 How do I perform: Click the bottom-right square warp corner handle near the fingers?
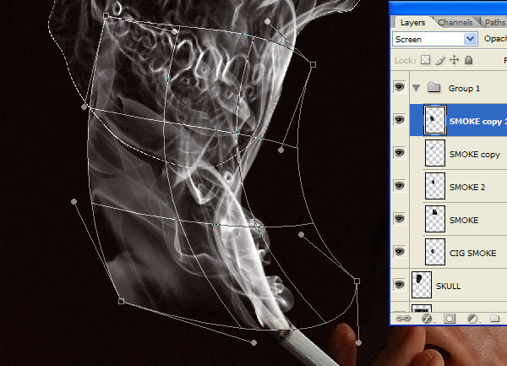pyautogui.click(x=357, y=281)
